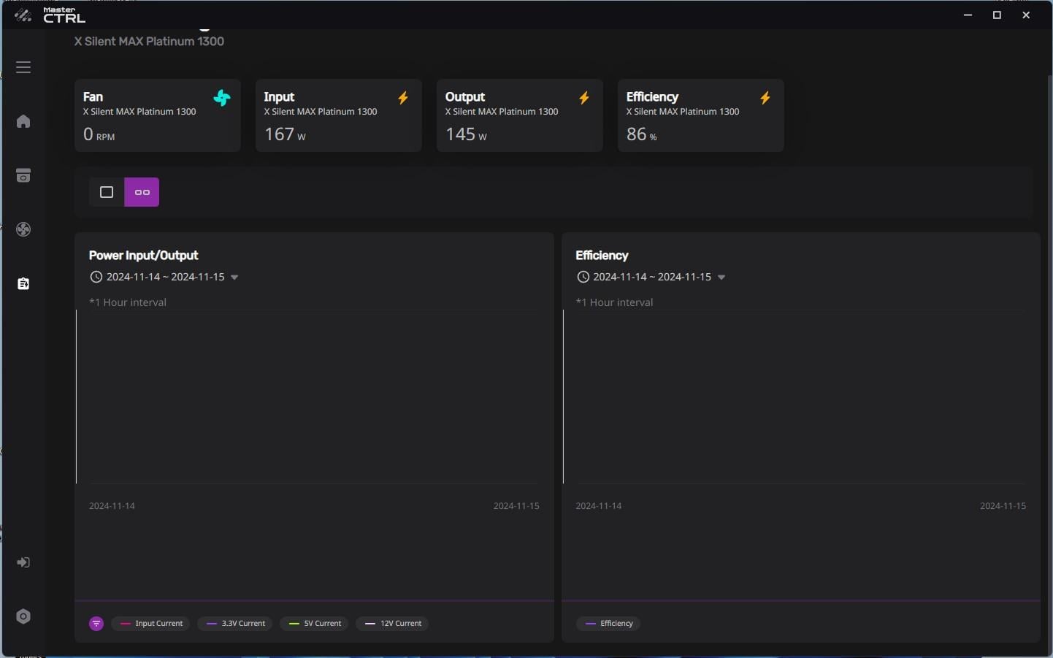Toggle the Efficiency legend series
Viewport: 1053px width, 658px height.
(609, 624)
